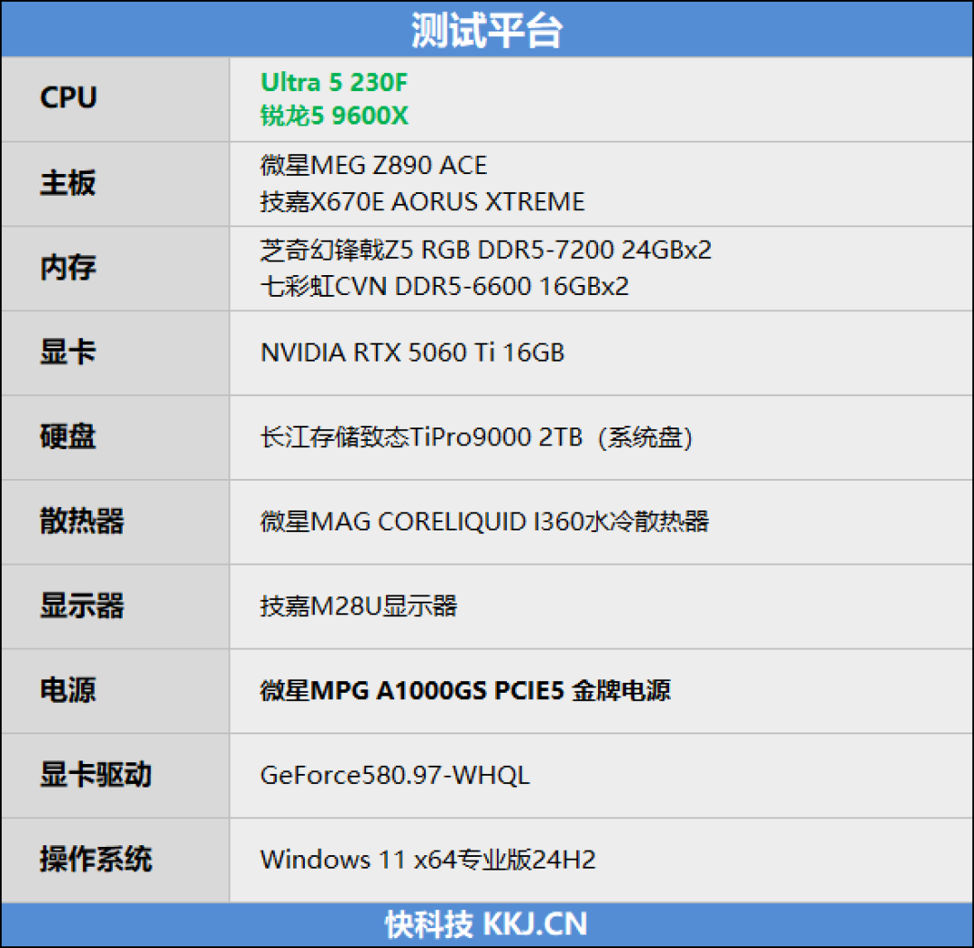Click 技嘉X670E AORUS XTREME entry
This screenshot has height=948, width=974.
click(x=422, y=201)
